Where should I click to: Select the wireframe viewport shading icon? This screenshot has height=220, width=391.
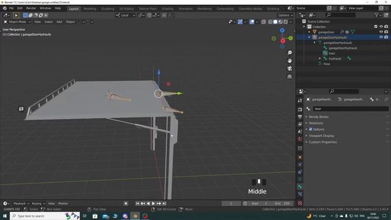pyautogui.click(x=270, y=22)
